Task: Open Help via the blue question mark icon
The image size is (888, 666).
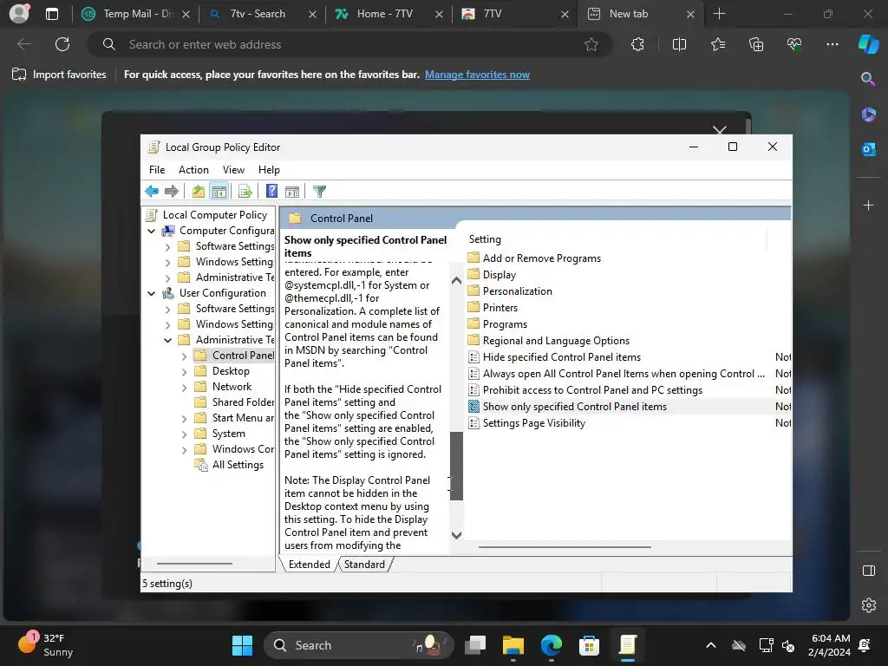Action: coord(271,192)
